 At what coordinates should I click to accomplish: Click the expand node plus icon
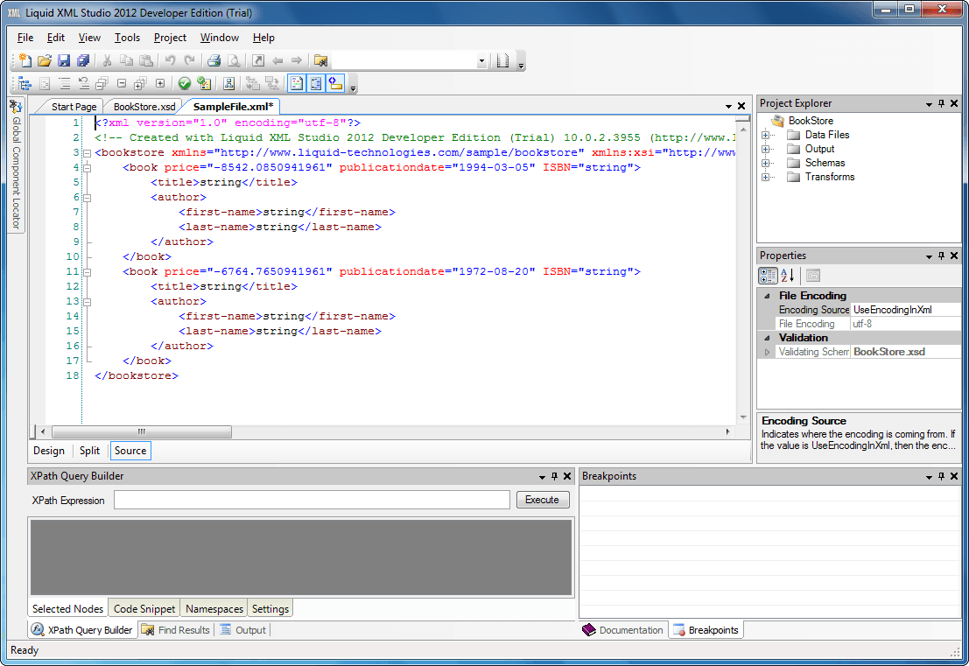(160, 83)
